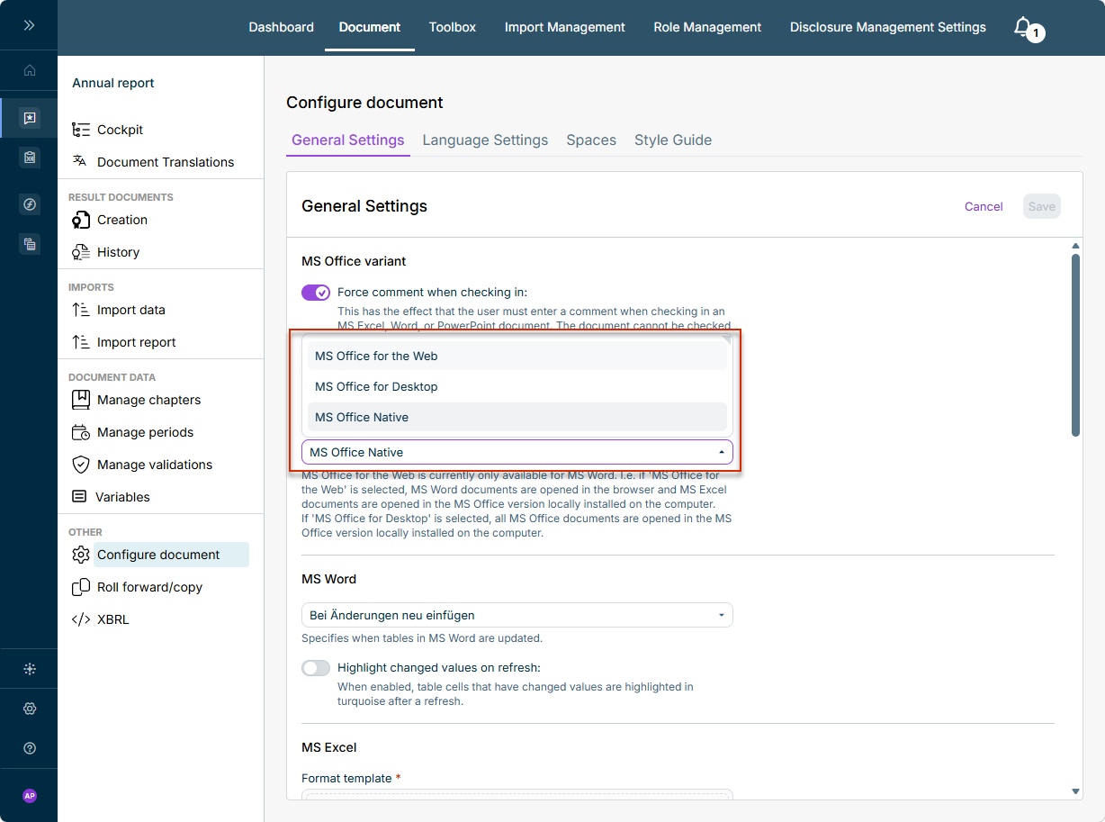This screenshot has width=1105, height=822.
Task: Switch to Style Guide tab
Action: 673,140
